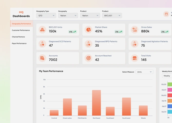
Task: Click the Accounts calculator icon
Action: tap(42, 58)
